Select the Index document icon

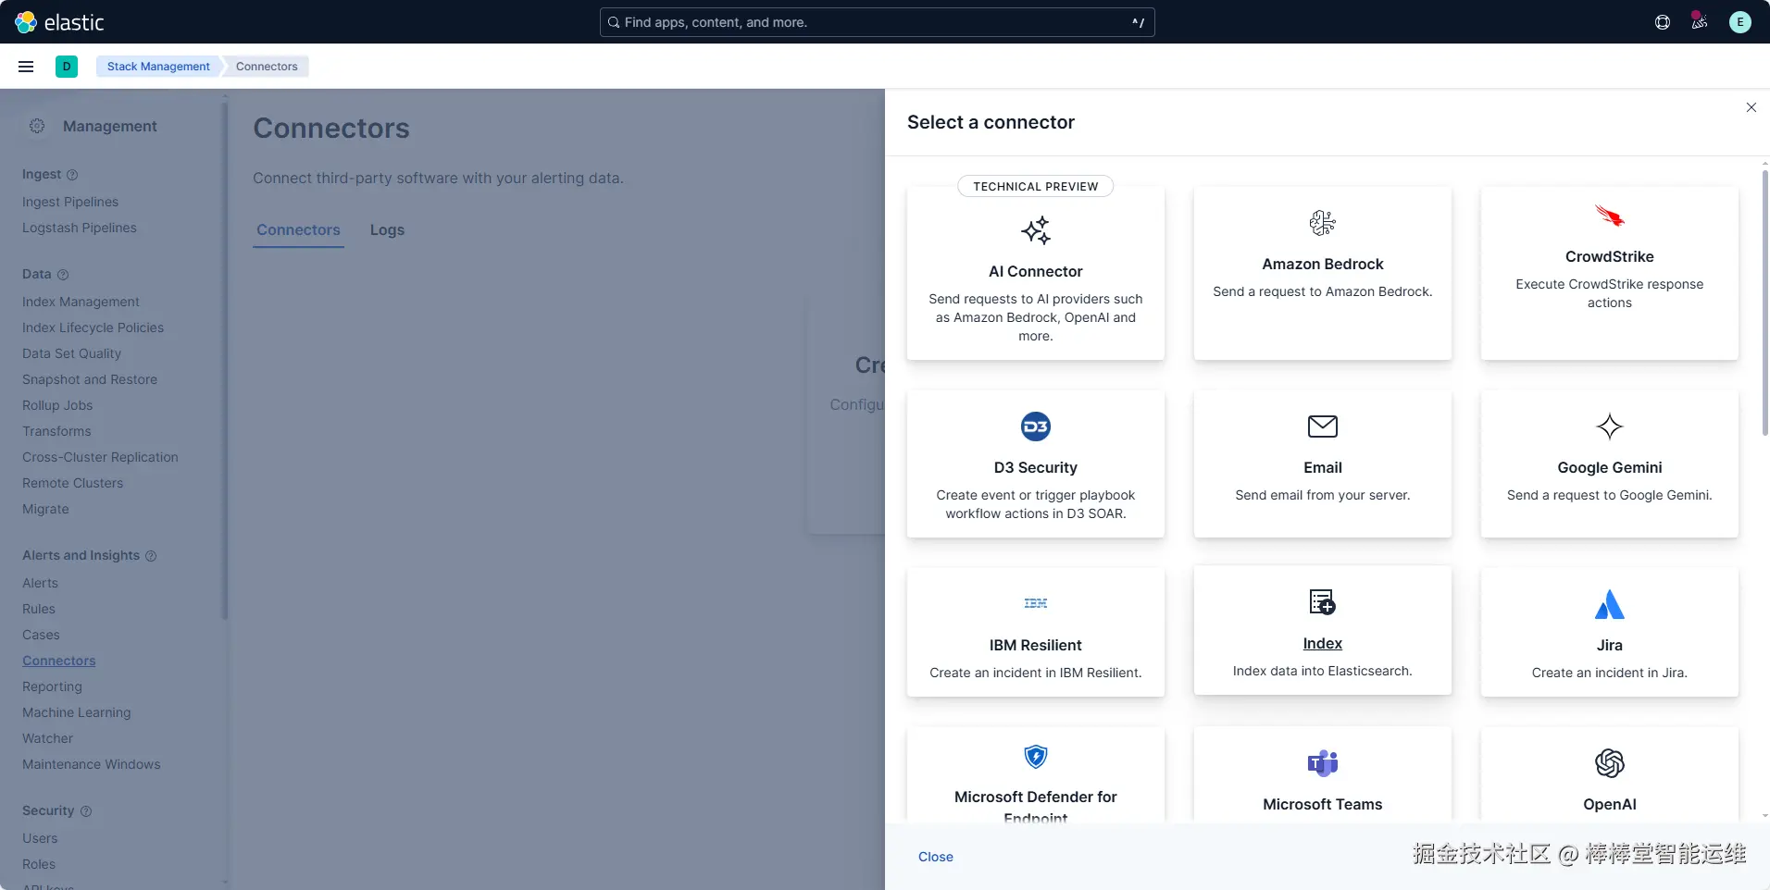pos(1323,602)
